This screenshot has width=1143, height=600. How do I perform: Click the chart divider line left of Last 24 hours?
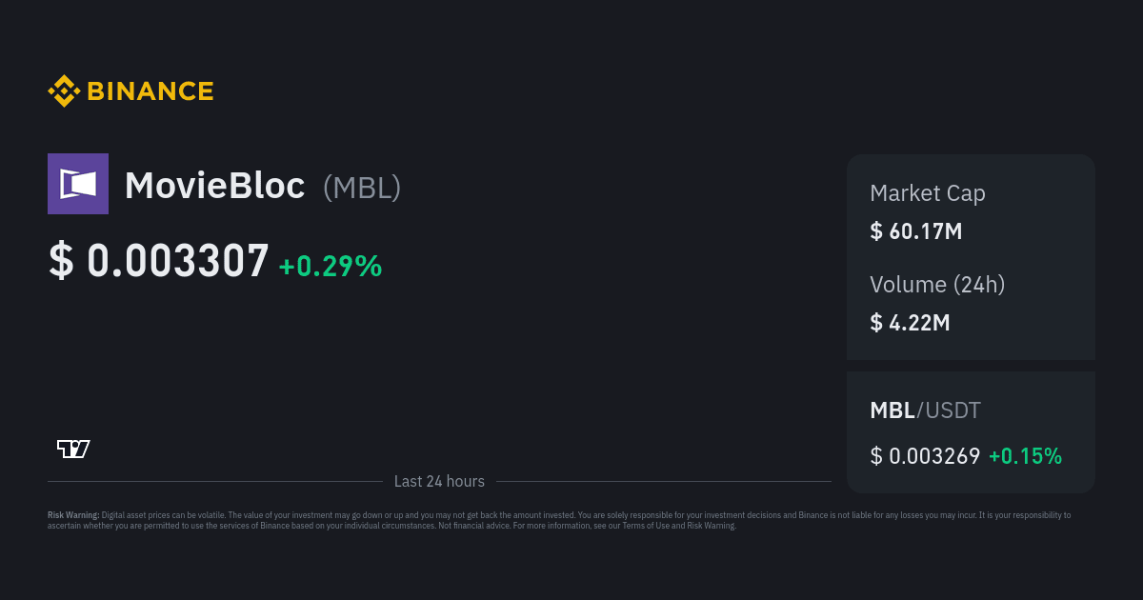[x=214, y=481]
